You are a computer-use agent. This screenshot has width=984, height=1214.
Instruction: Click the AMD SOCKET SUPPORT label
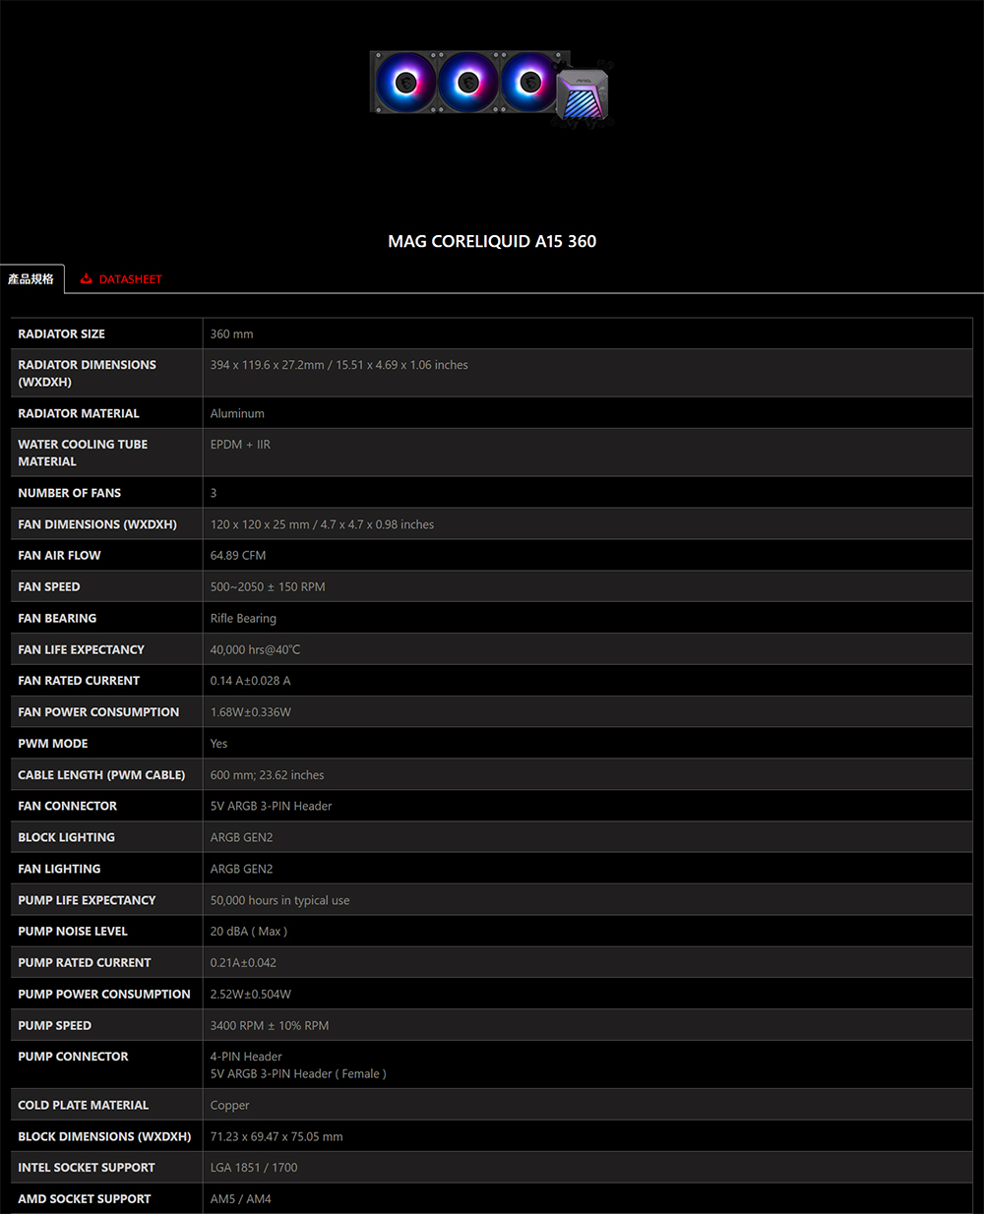click(85, 1199)
